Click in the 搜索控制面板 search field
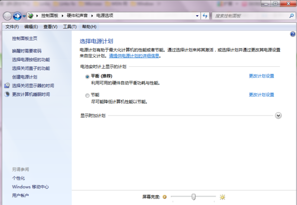The height and width of the screenshot is (205, 297). pyautogui.click(x=250, y=16)
